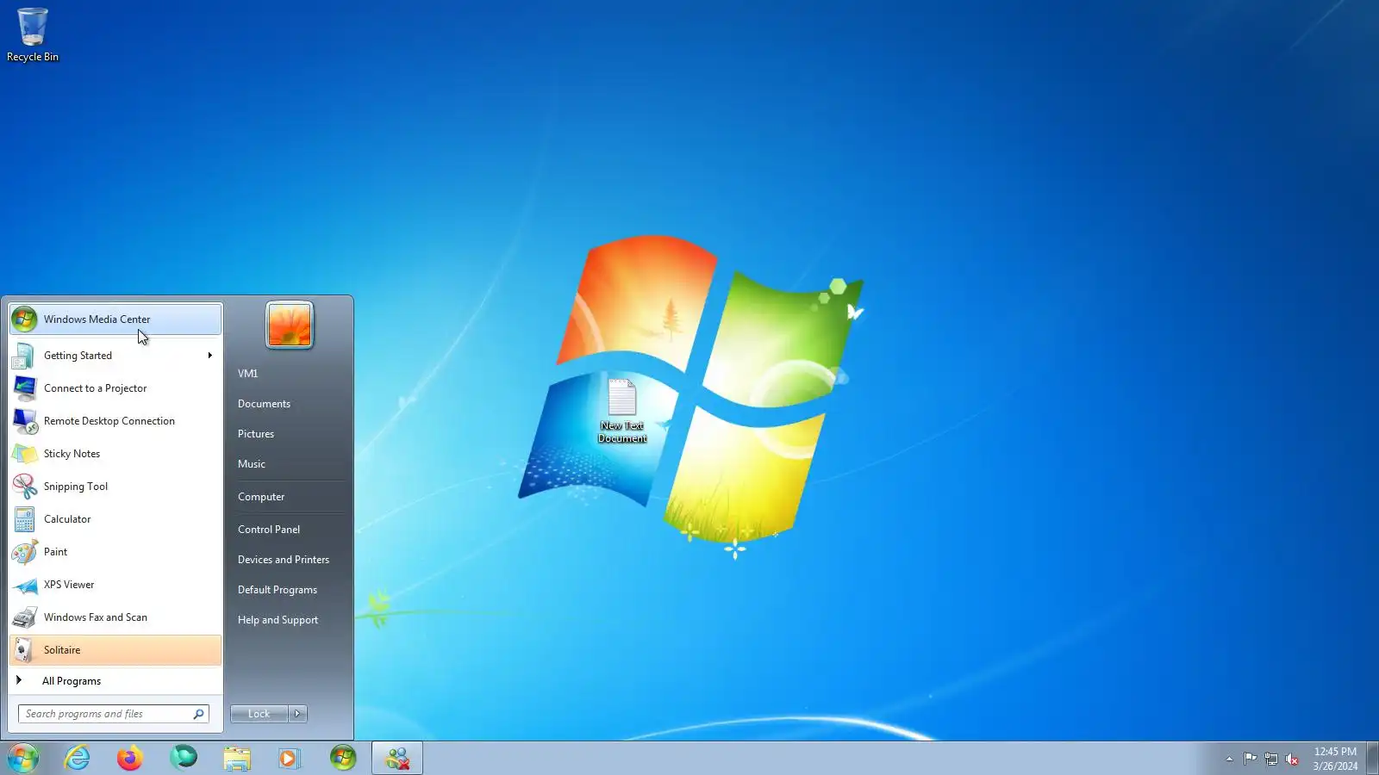Switch to the active two-people taskbar app
Screen dimensions: 1379x775
(x=397, y=759)
